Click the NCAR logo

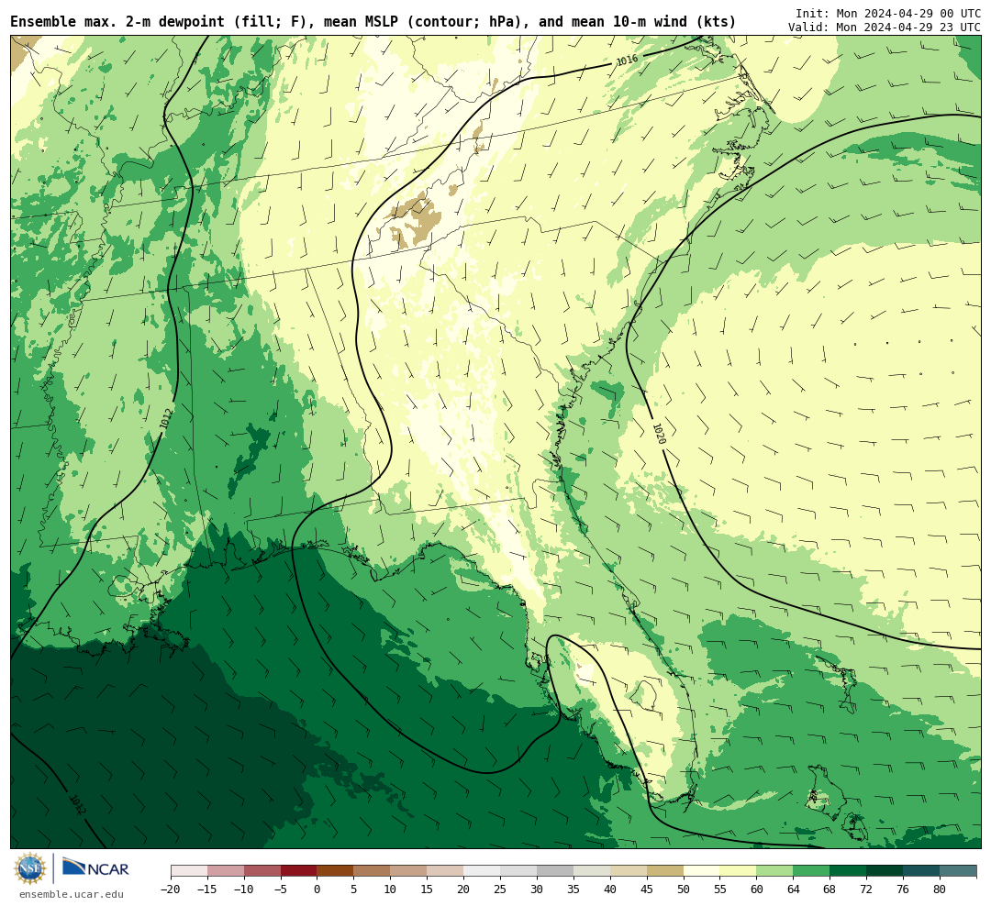95,868
